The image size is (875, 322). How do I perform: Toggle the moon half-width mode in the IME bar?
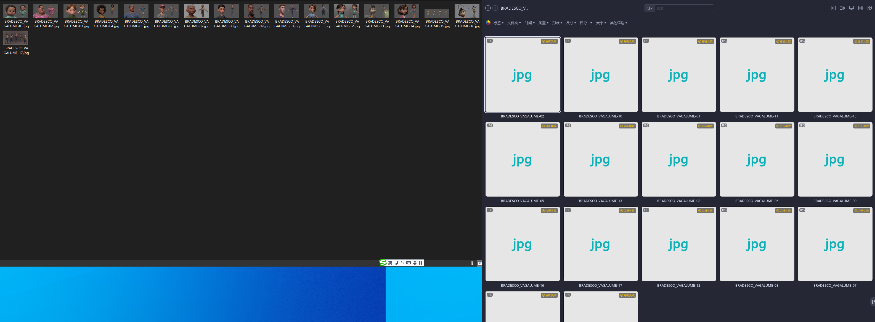coord(396,263)
